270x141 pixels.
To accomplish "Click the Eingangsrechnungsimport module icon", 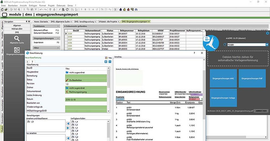I will point(17,50).
